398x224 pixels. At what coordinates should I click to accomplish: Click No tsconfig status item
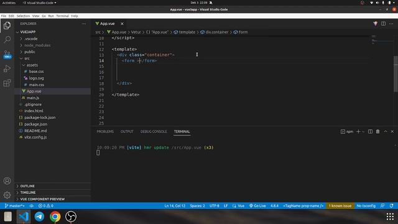366,206
